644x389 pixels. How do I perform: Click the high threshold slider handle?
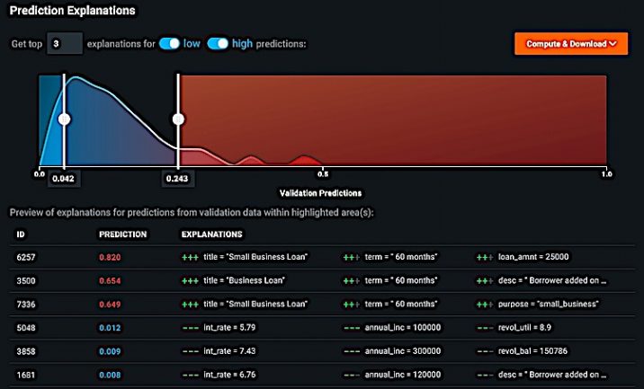(178, 119)
